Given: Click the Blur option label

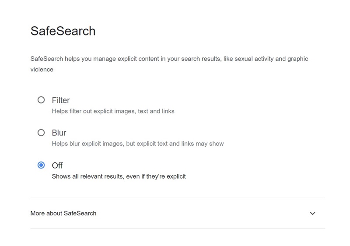Looking at the screenshot, I should 59,133.
